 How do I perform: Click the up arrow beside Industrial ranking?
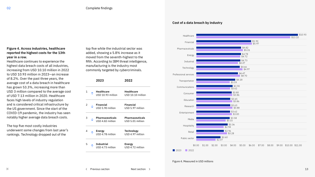92,146
